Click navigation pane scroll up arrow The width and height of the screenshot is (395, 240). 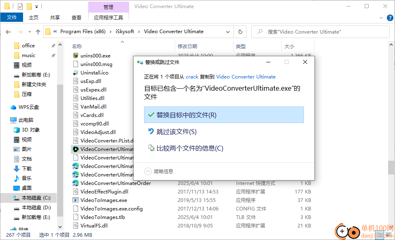coord(60,45)
